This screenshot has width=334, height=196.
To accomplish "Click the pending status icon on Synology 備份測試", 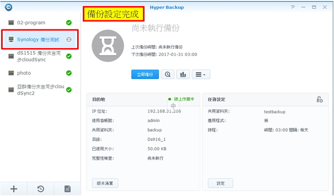I will click(x=69, y=39).
